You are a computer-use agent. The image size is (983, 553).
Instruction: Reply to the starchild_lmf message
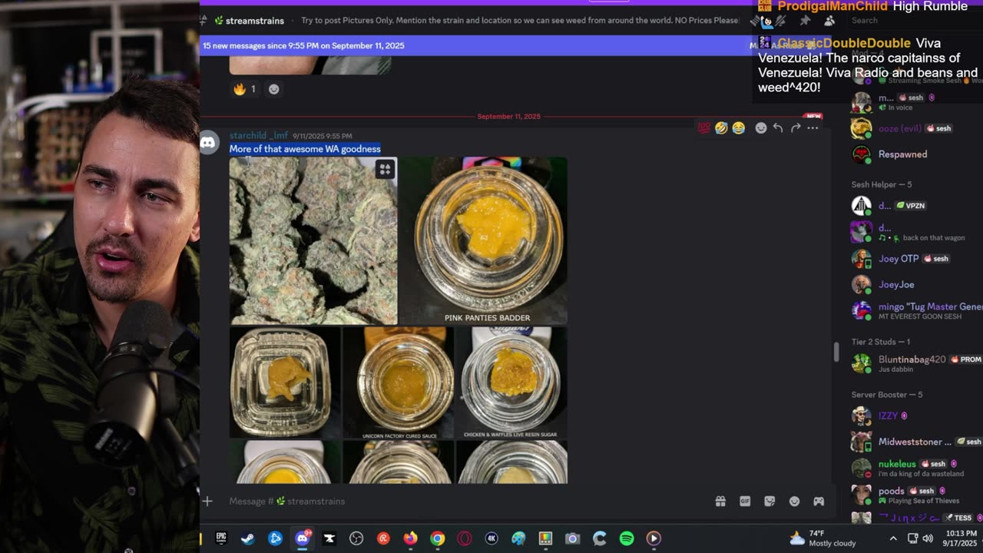tap(778, 127)
